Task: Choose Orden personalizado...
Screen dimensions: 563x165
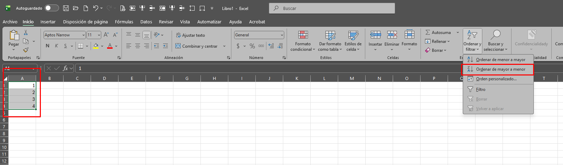Action: (x=498, y=79)
